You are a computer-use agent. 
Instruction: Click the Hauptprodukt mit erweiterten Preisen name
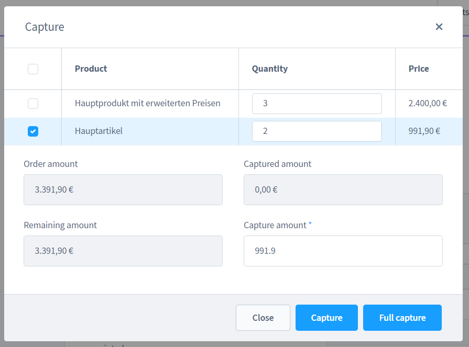tap(147, 103)
